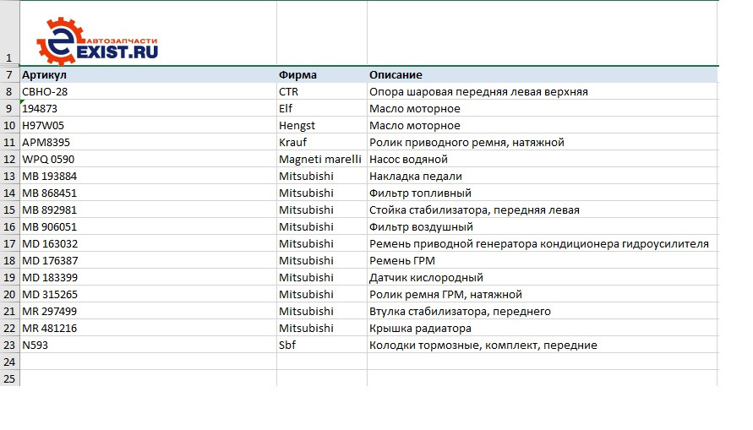
Task: Select the Фирма header cell
Action: click(x=322, y=75)
